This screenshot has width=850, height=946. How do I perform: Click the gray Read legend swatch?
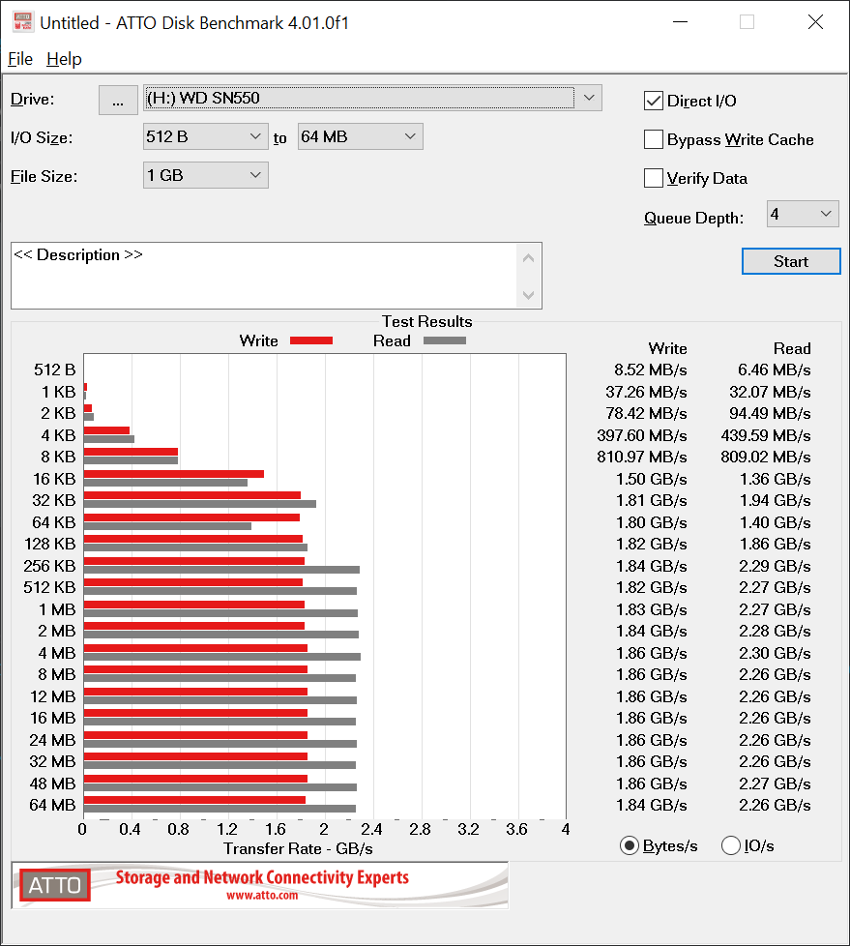[x=445, y=340]
